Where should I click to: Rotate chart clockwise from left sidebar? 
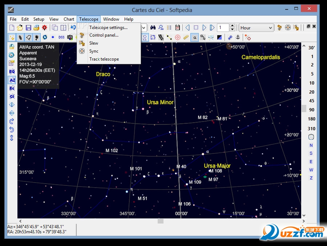click(12, 121)
